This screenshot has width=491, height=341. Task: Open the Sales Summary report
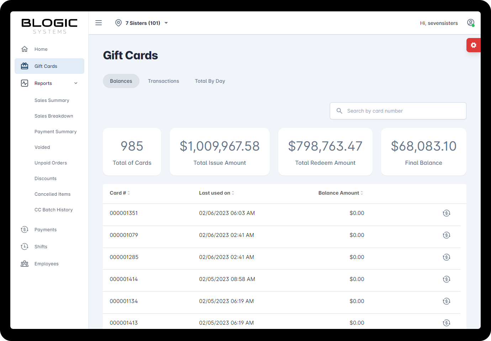click(52, 100)
